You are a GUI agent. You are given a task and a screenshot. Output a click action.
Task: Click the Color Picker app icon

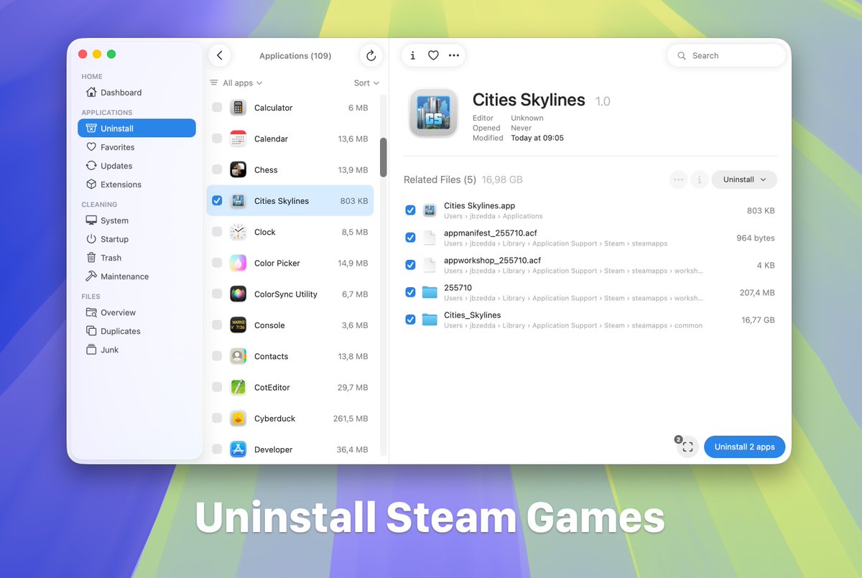coord(238,263)
